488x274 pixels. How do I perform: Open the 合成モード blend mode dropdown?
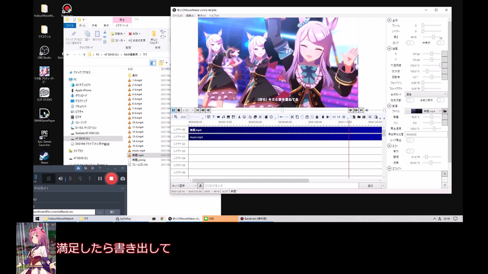[x=426, y=94]
